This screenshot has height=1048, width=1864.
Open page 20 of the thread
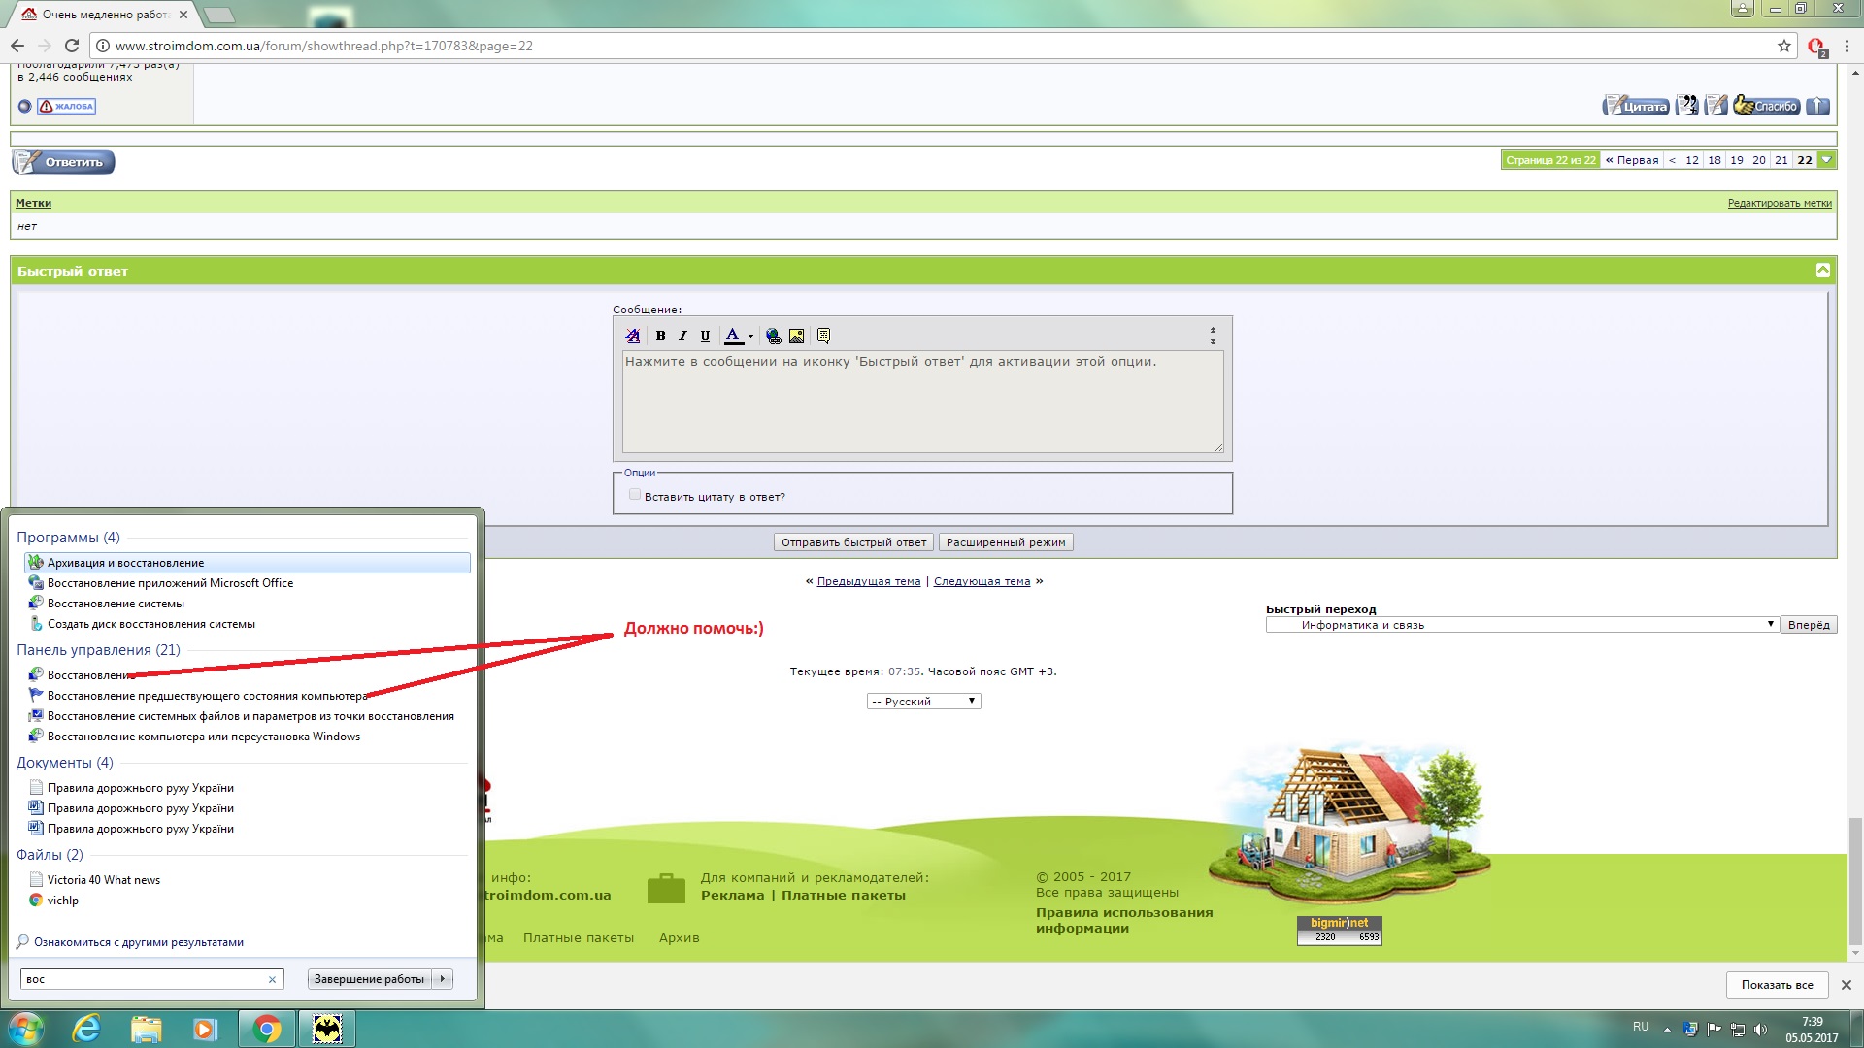pyautogui.click(x=1759, y=160)
